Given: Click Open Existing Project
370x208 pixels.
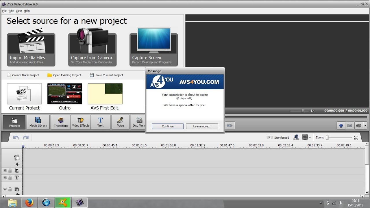Looking at the screenshot, I should pyautogui.click(x=64, y=75).
